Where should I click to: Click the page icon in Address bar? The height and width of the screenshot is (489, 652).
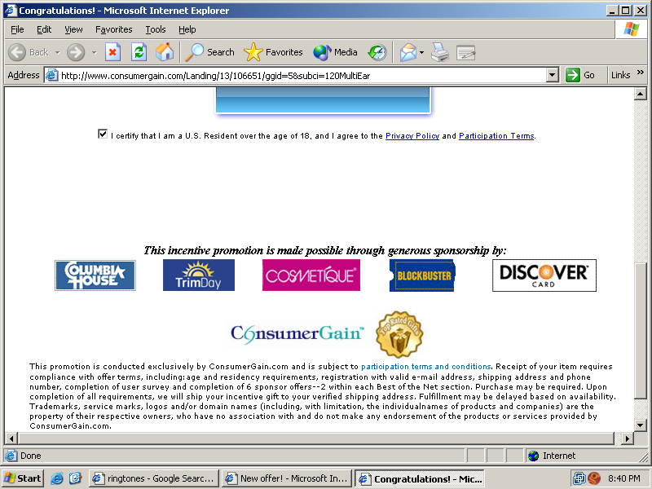click(x=51, y=75)
